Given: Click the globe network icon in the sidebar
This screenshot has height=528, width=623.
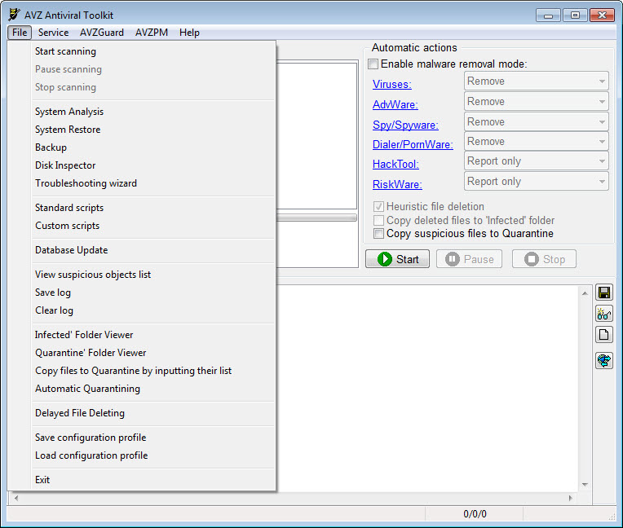Looking at the screenshot, I should [x=604, y=360].
